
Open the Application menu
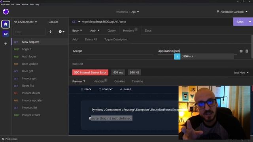pyautogui.click(x=5, y=4)
